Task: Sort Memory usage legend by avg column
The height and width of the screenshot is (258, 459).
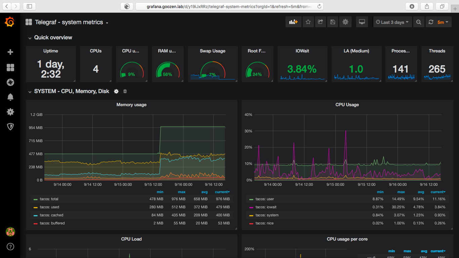Action: (205, 192)
